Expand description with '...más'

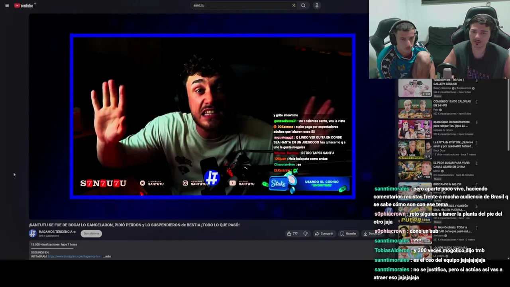pyautogui.click(x=107, y=257)
